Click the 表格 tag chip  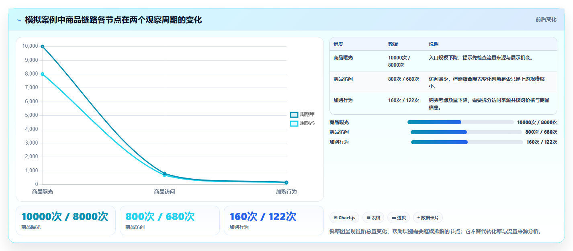(373, 218)
